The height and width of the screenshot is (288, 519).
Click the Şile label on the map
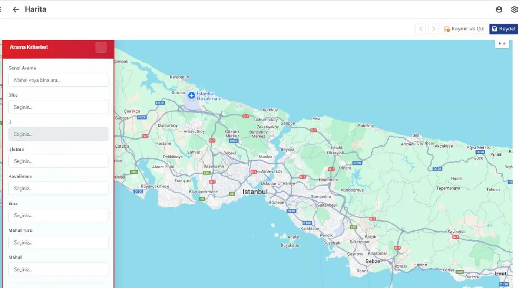(x=416, y=135)
